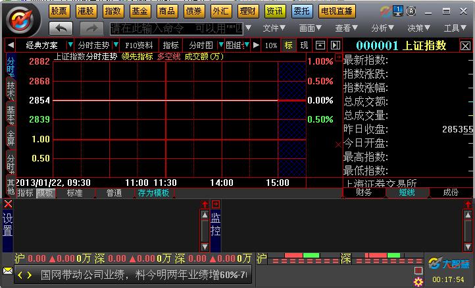Click the panel layout icon with the up triangle
The image size is (475, 288).
pyautogui.click(x=320, y=45)
